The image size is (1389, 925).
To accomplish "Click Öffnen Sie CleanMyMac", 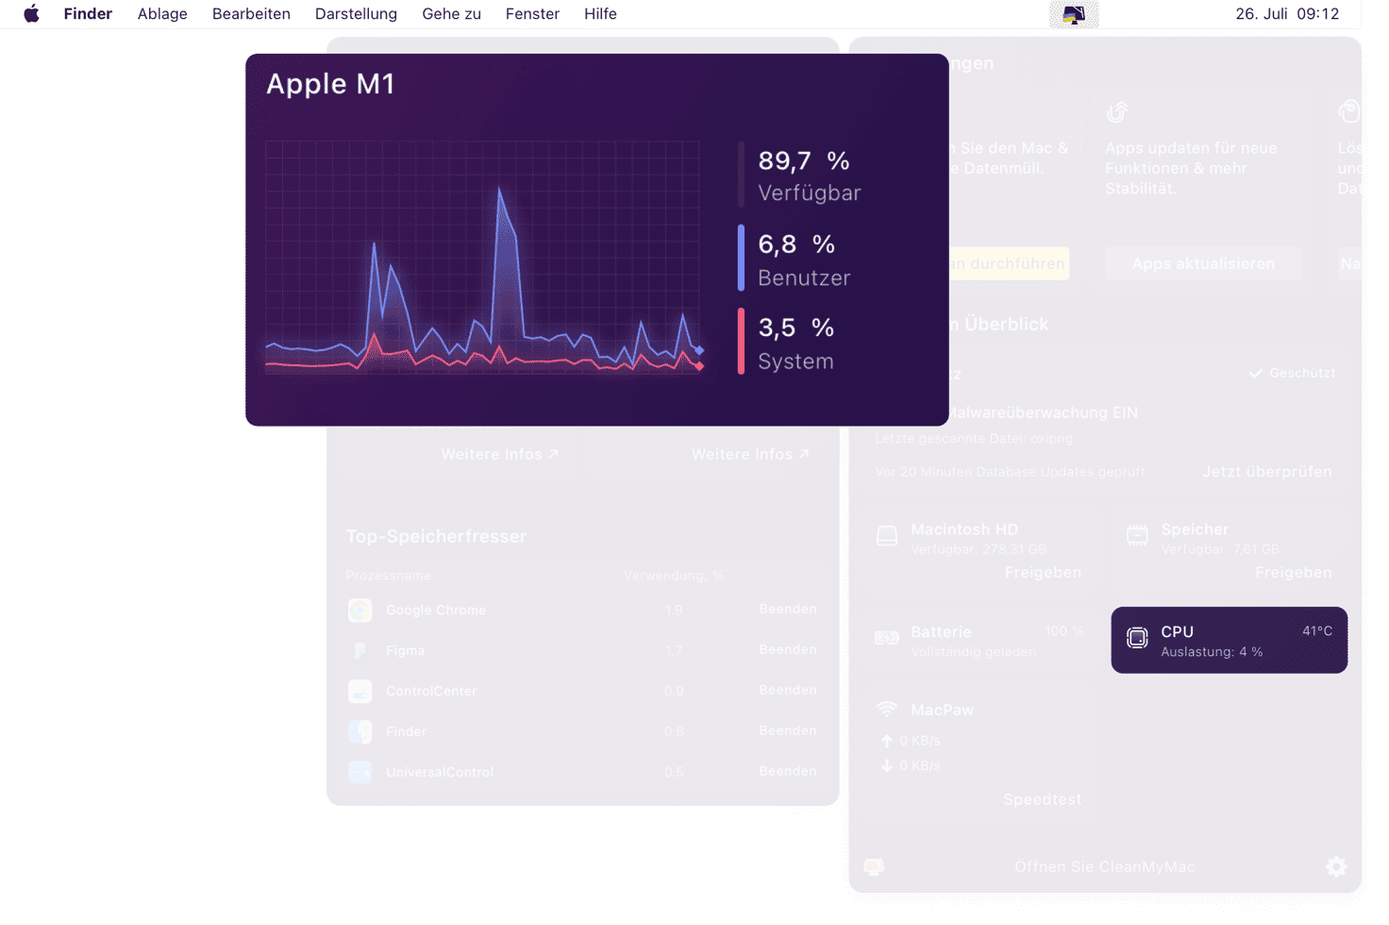I will coord(1104,866).
